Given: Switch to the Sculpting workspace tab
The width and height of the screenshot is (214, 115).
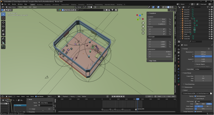Looking at the screenshot, I should point(48,4).
